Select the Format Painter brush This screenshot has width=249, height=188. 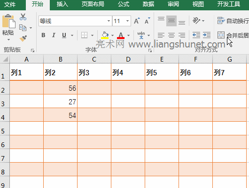[23, 38]
